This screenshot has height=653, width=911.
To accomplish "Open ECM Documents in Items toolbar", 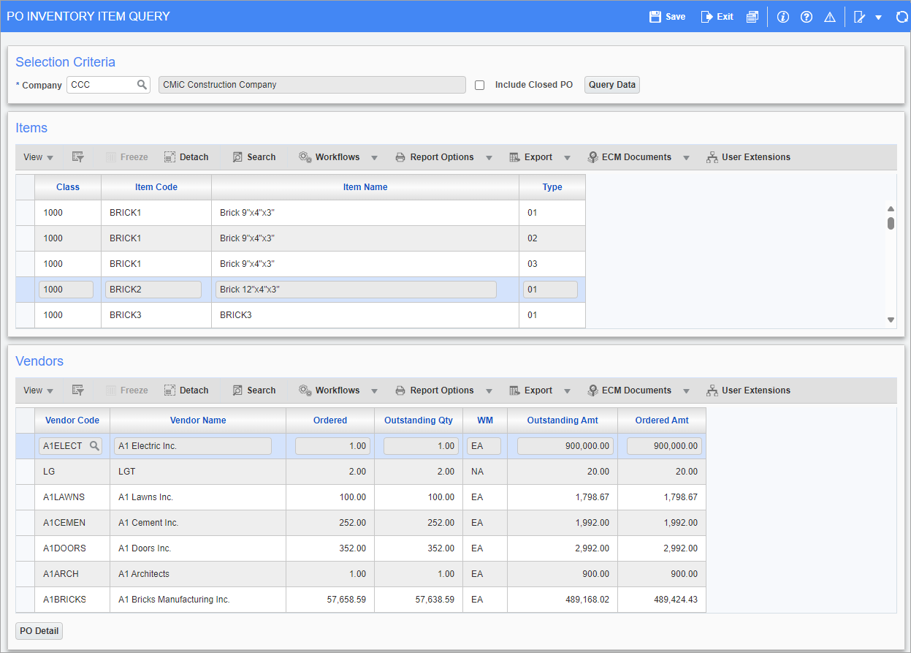I will pos(630,157).
